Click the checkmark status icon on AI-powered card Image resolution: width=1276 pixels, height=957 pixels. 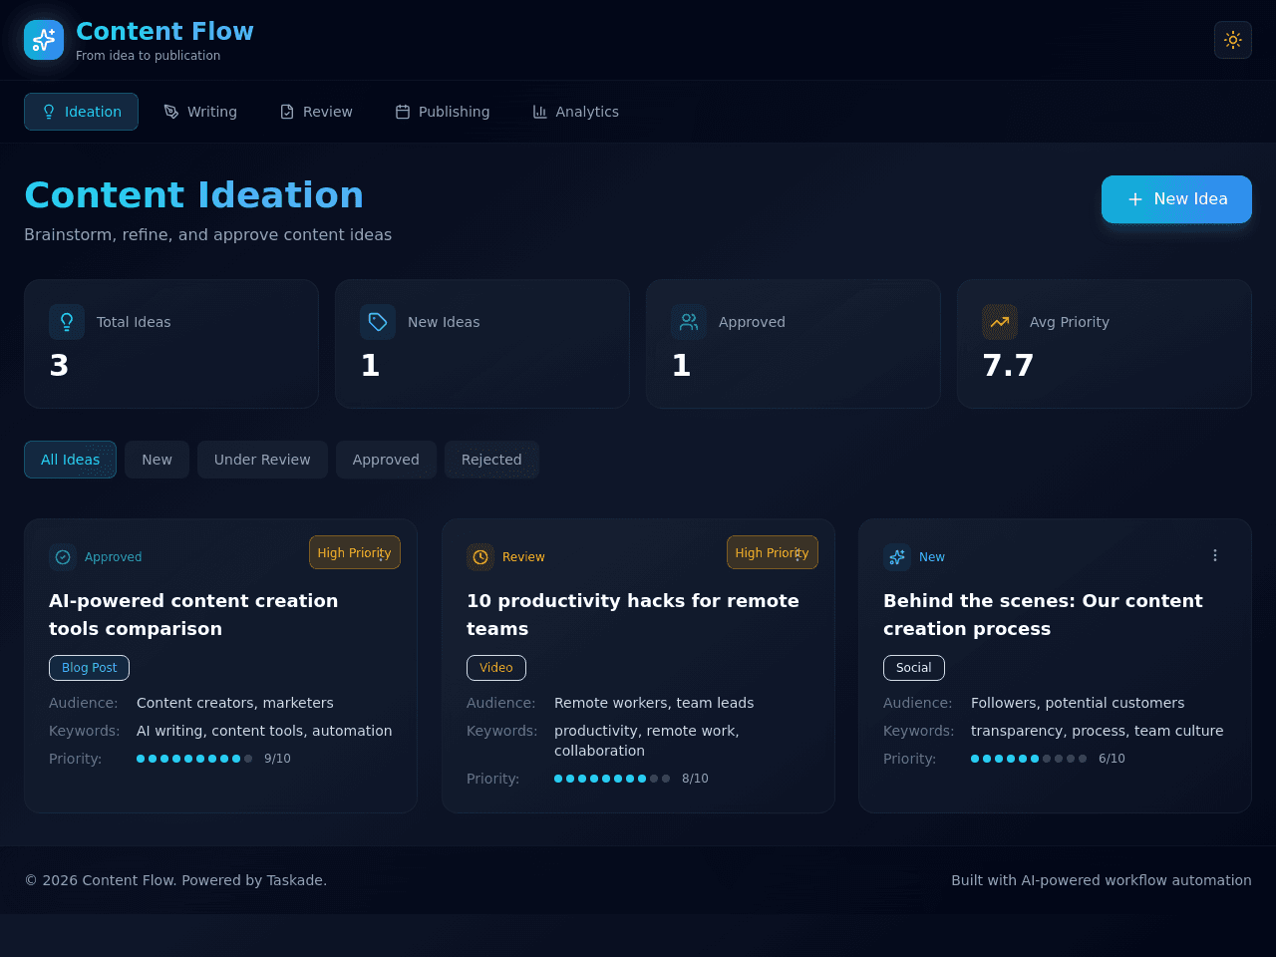point(63,557)
